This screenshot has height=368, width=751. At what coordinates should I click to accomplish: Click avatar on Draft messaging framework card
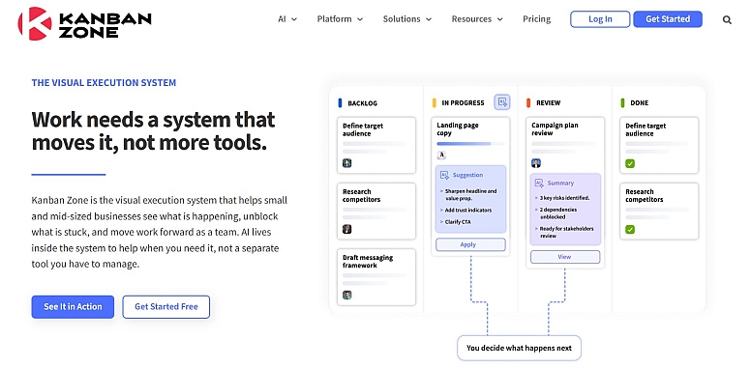pos(347,295)
